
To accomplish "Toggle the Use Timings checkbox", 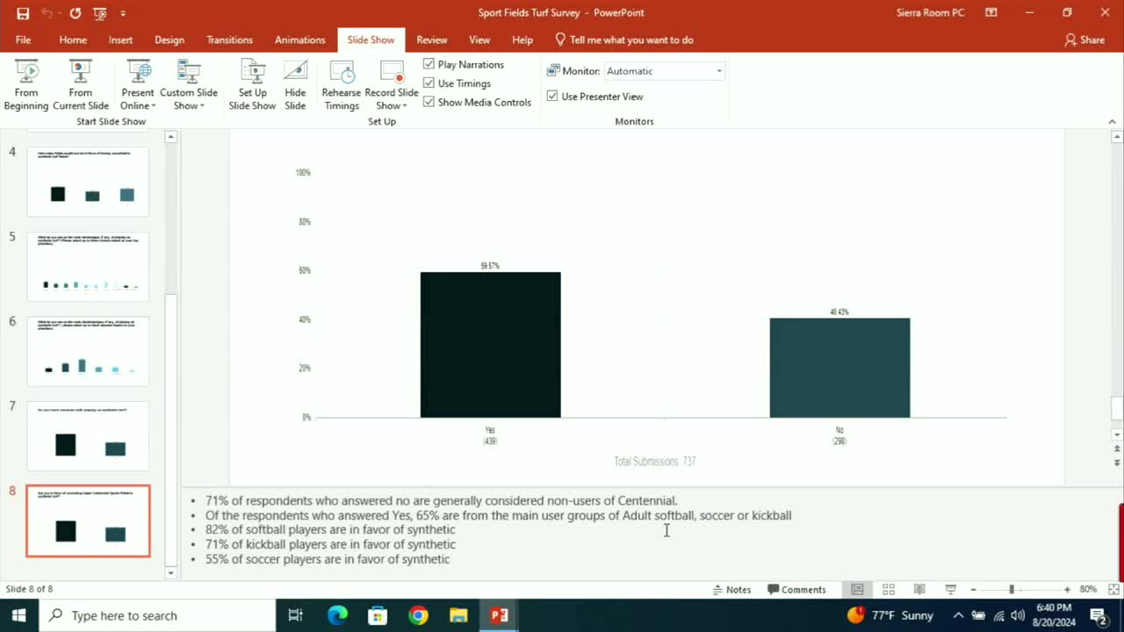I will pos(429,83).
